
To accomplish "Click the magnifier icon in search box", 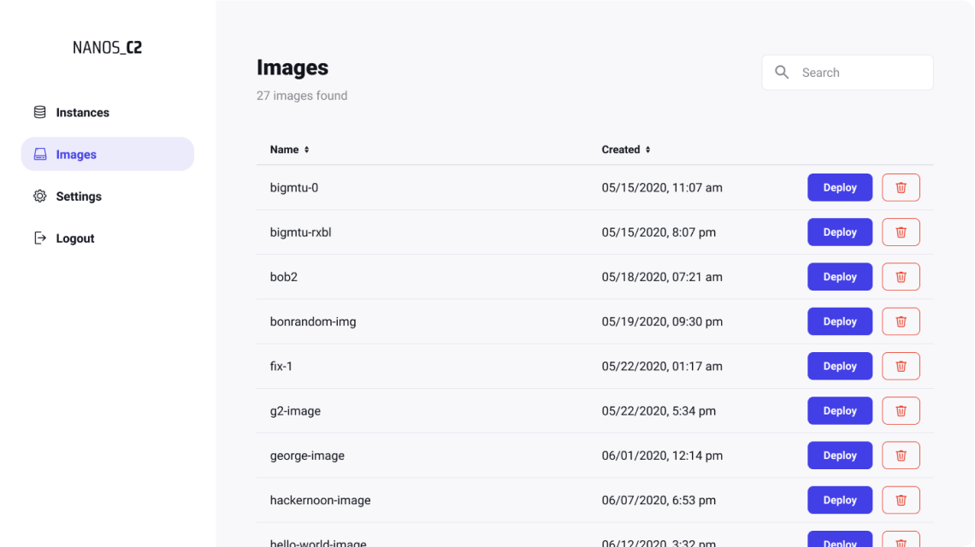I will coord(782,72).
